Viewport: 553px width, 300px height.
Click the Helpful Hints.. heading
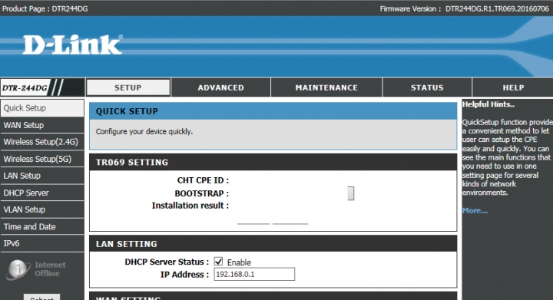pyautogui.click(x=488, y=104)
